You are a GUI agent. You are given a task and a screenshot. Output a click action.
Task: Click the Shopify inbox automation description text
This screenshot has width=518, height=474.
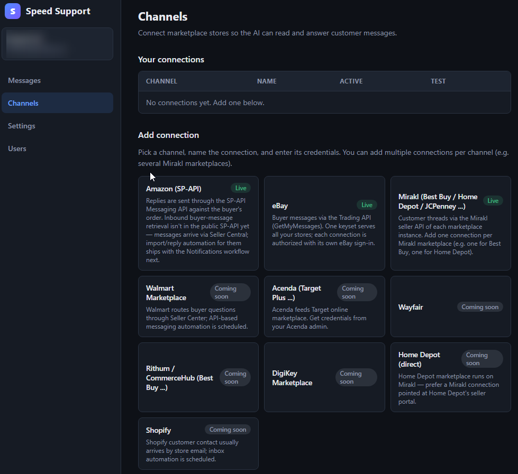[192, 451]
